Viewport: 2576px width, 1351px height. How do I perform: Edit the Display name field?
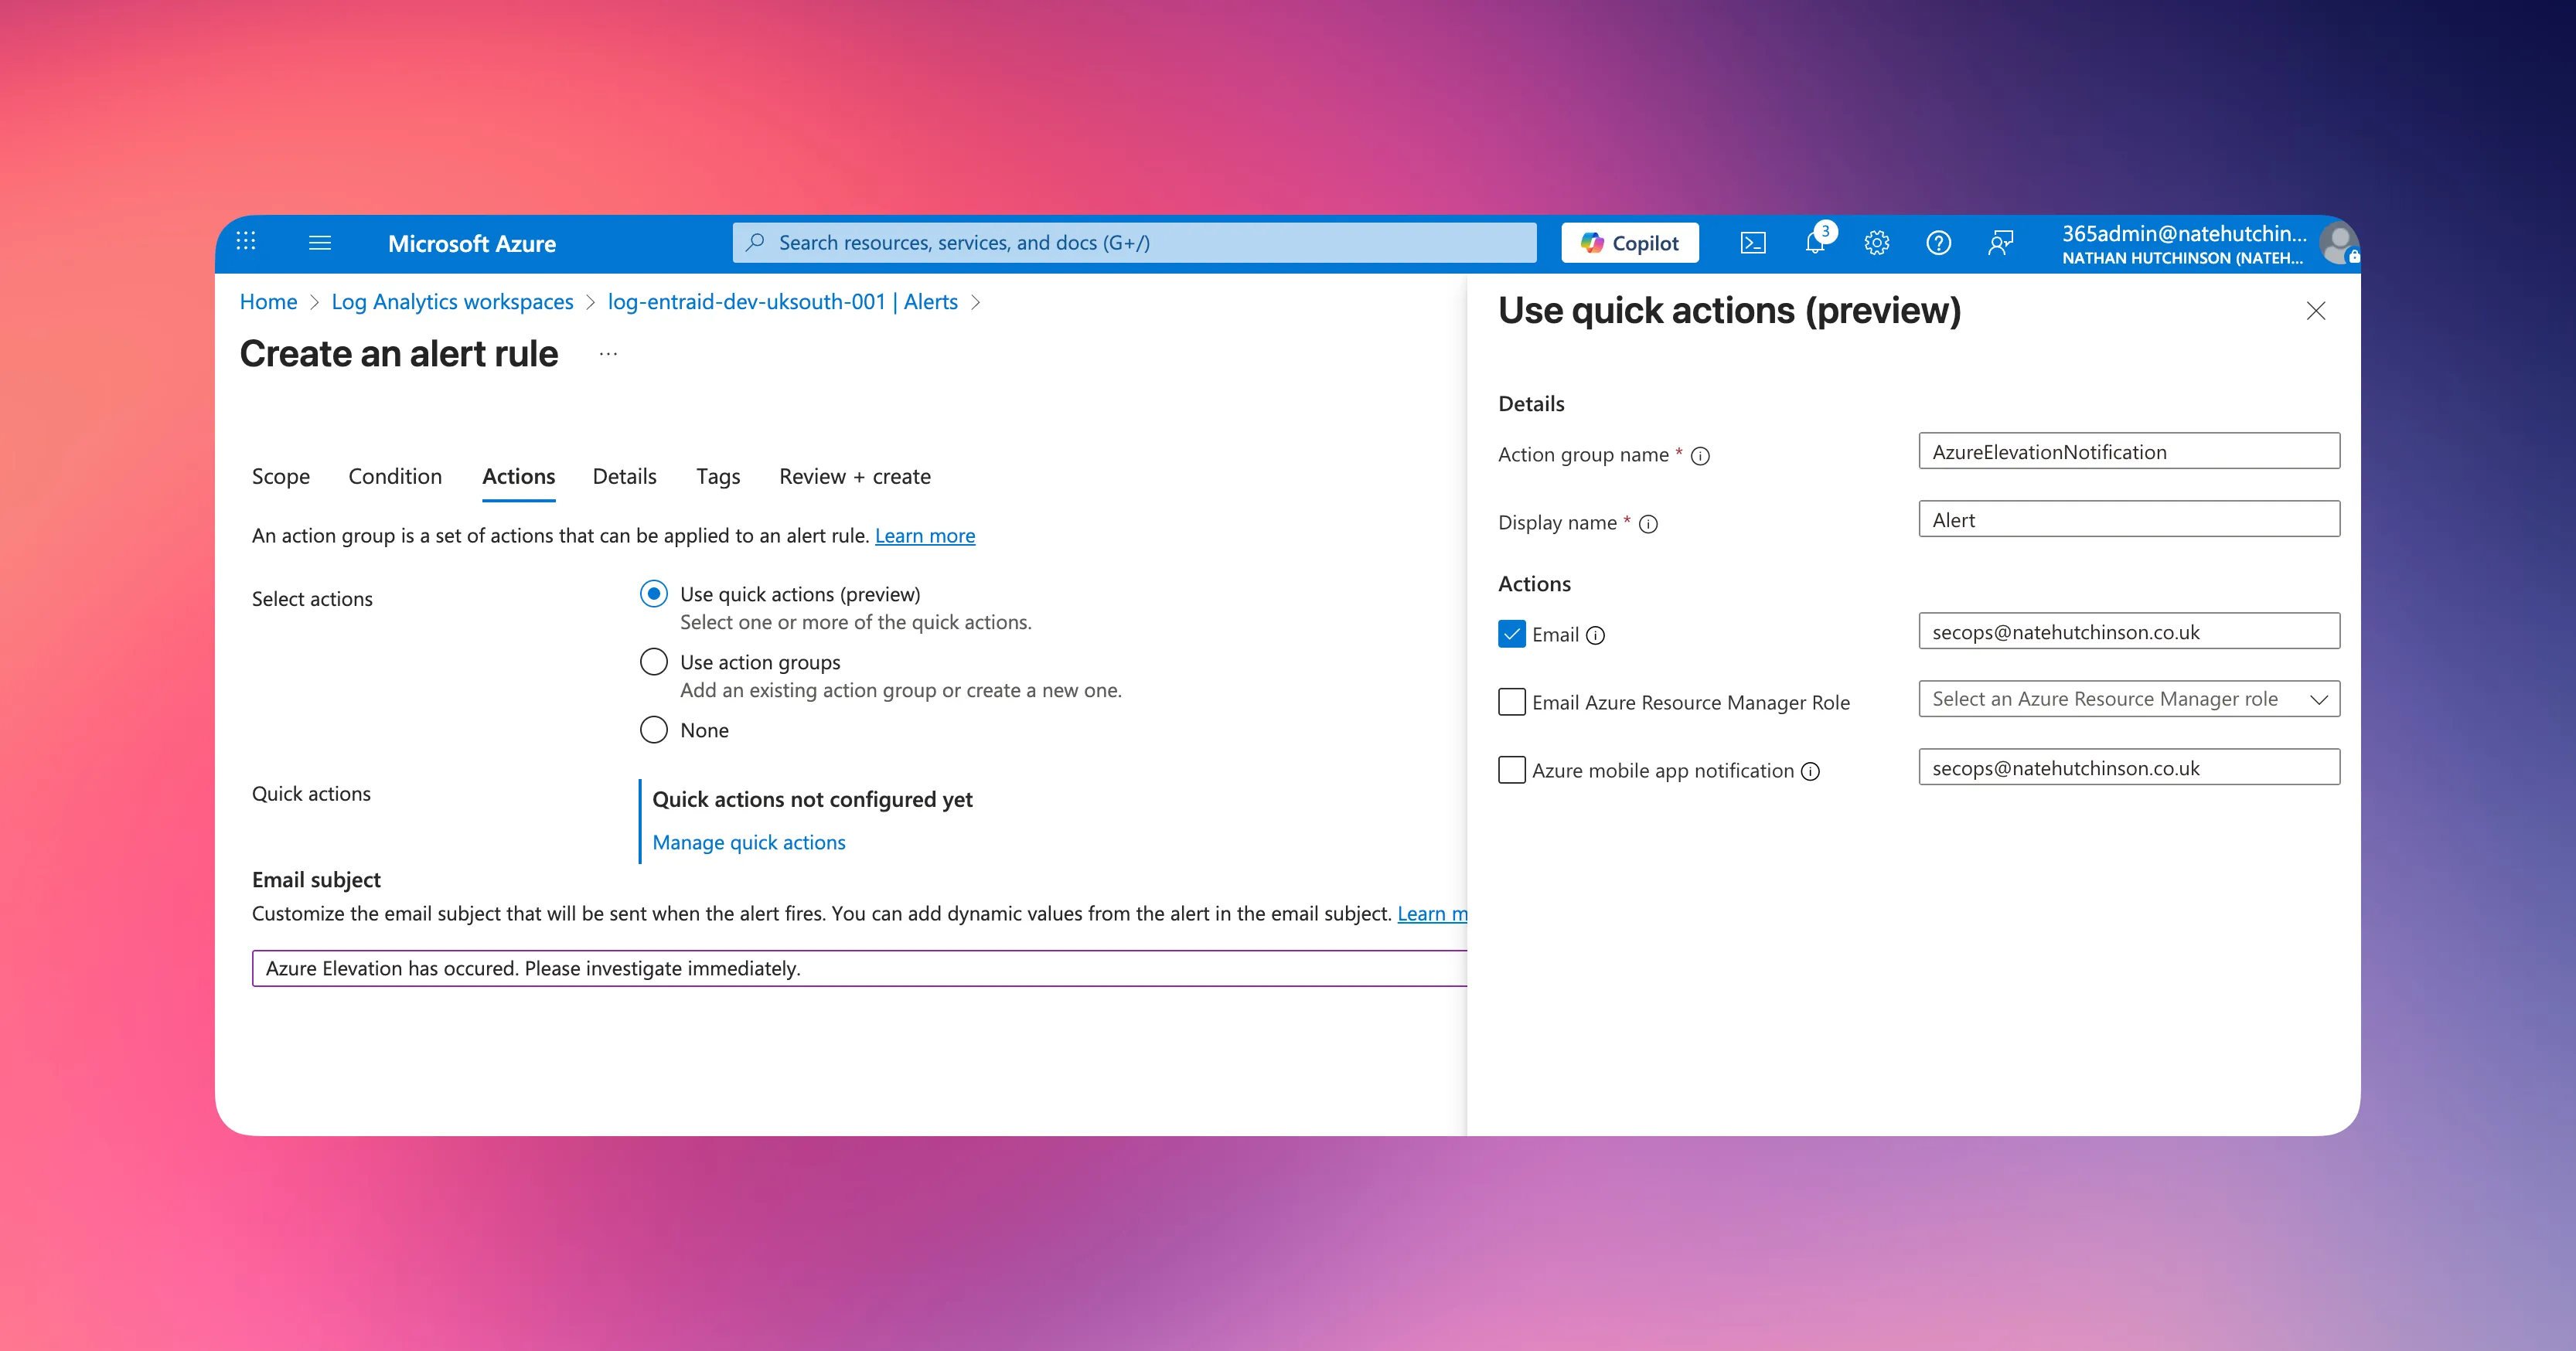point(2129,519)
